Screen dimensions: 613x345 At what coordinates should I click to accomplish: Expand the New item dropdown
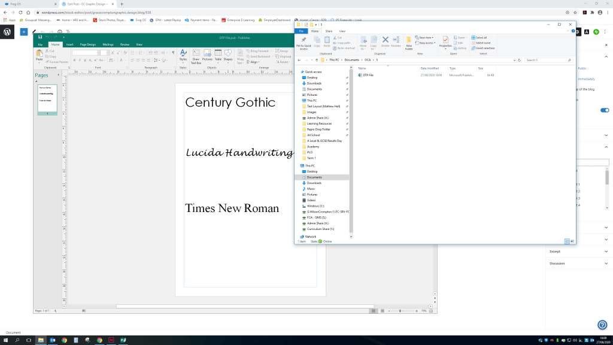[425, 38]
